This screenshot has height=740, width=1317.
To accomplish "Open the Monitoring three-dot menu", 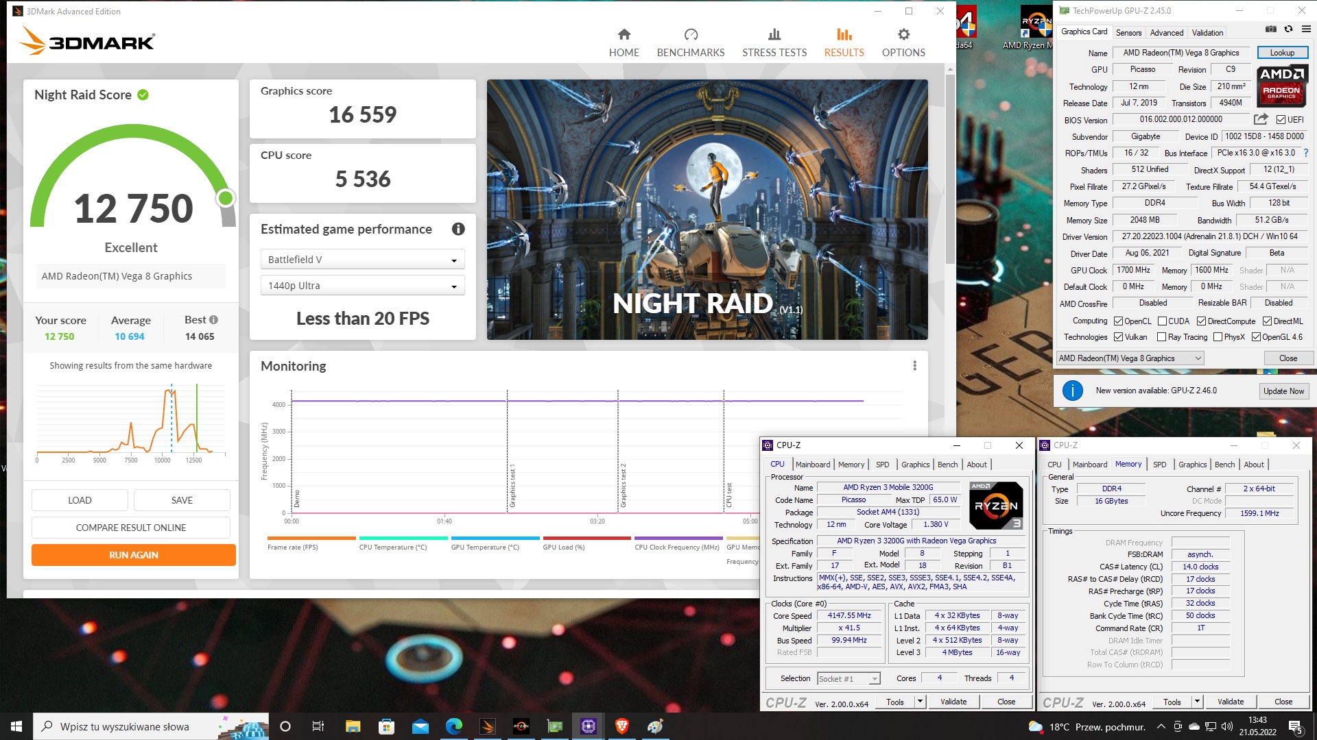I will tap(914, 366).
